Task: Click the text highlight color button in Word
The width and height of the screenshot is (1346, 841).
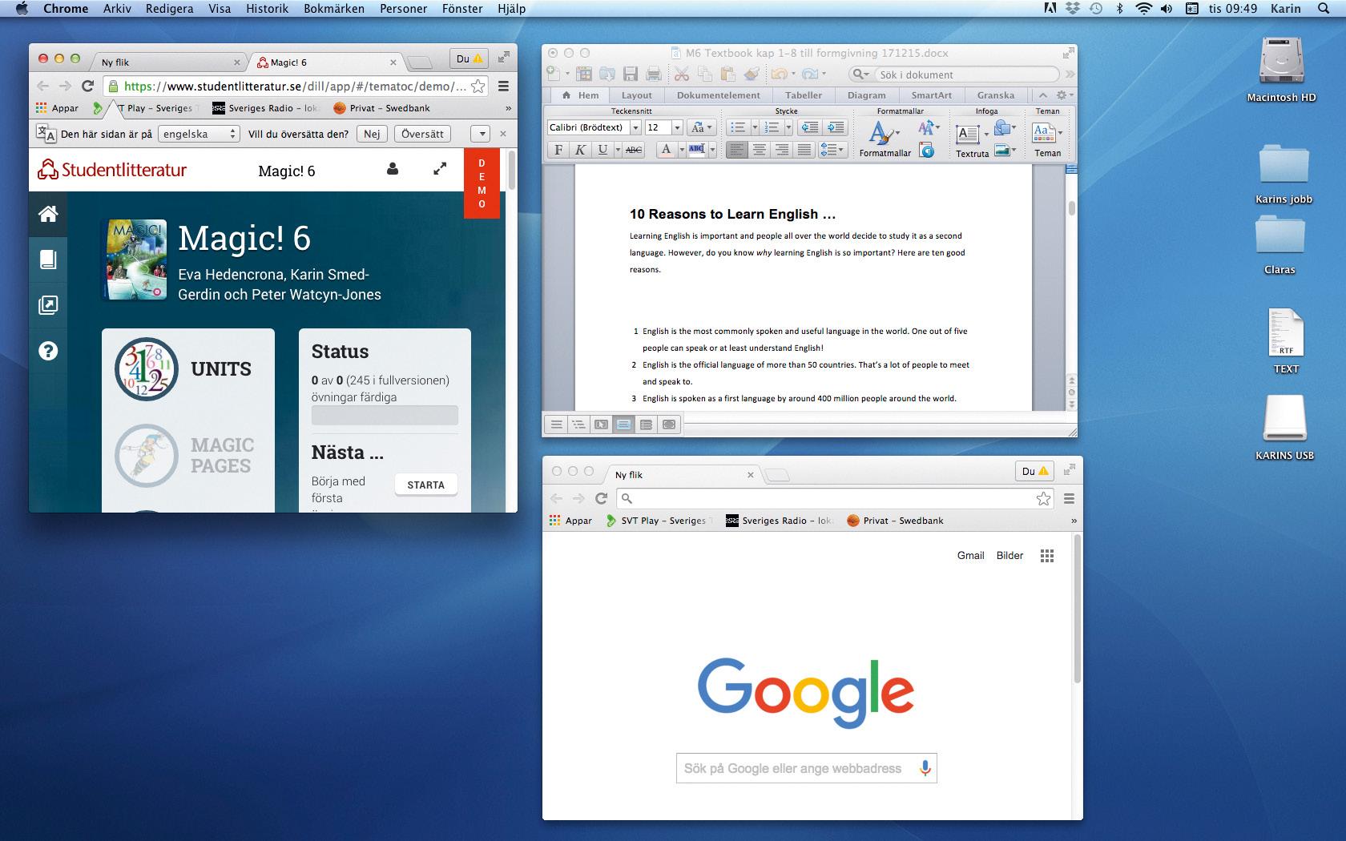Action: point(696,150)
